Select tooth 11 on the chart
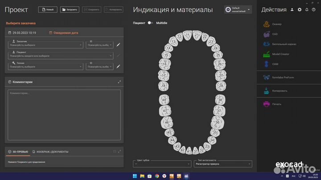The width and height of the screenshot is (321, 180). pos(188,35)
